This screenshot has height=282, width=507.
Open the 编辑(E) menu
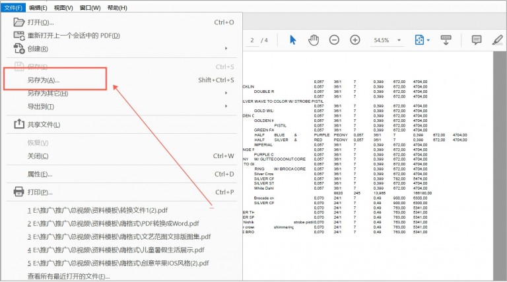(x=38, y=8)
